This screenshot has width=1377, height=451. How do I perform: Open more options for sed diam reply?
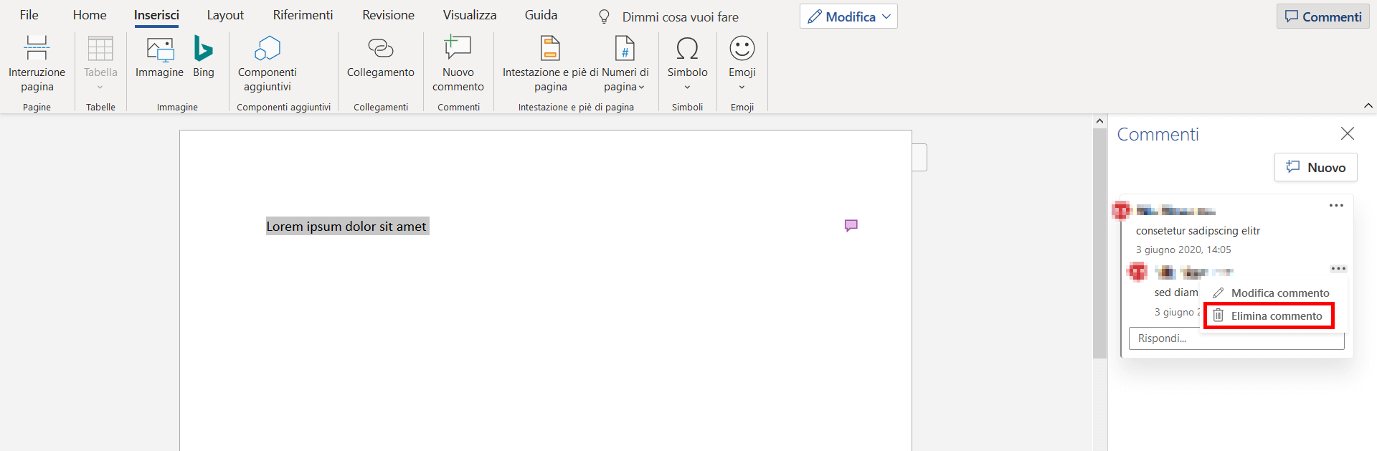1338,269
